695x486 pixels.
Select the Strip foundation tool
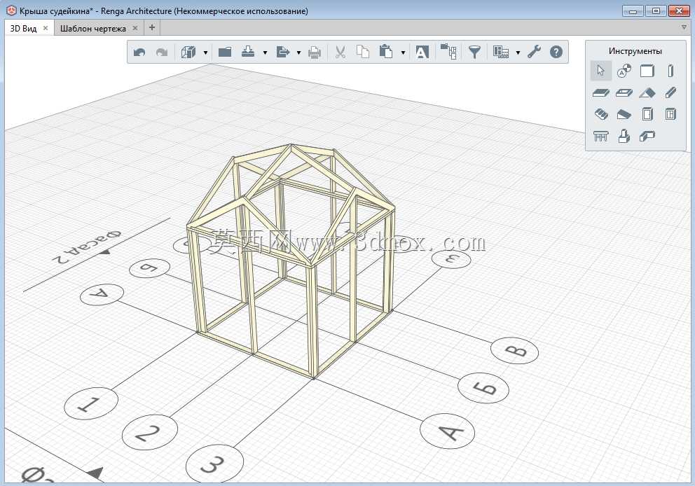coord(647,136)
